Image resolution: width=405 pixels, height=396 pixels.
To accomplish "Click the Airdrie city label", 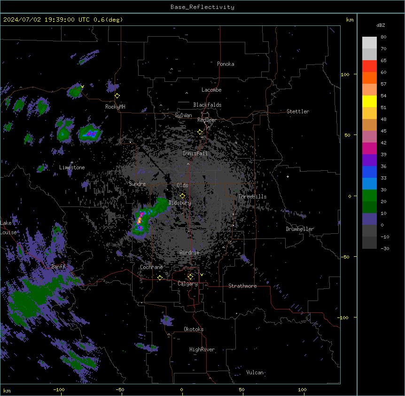I will point(190,253).
